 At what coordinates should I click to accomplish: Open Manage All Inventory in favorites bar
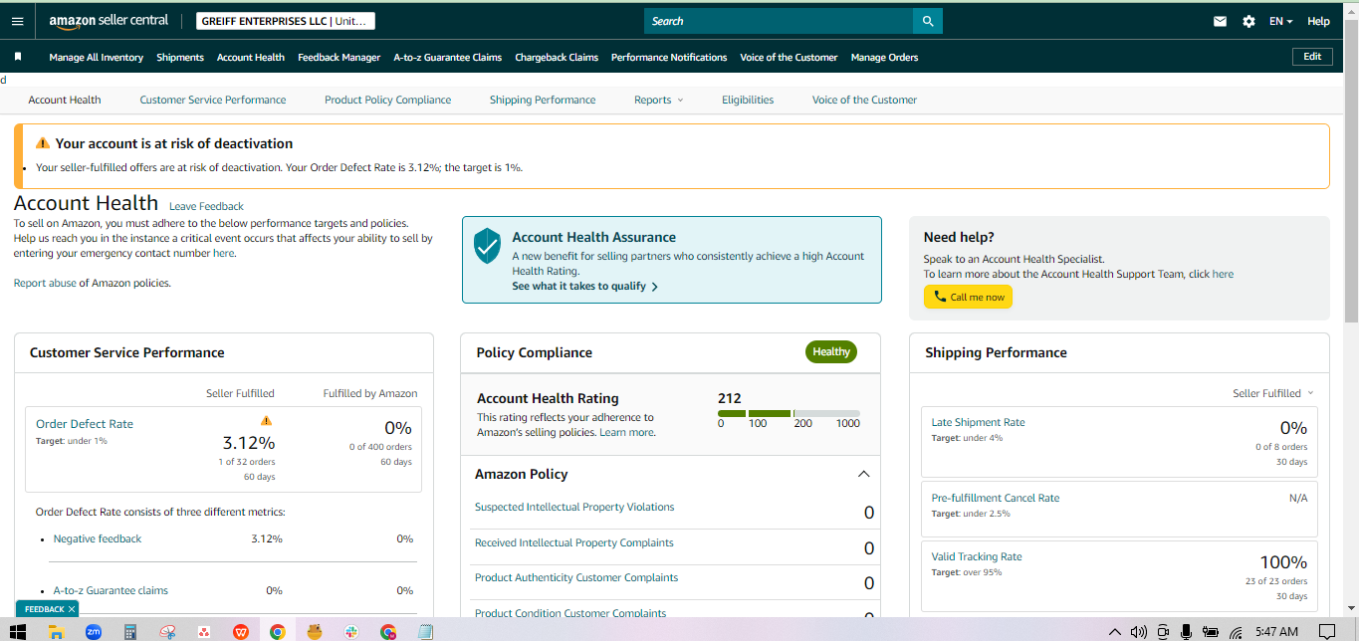tap(97, 57)
